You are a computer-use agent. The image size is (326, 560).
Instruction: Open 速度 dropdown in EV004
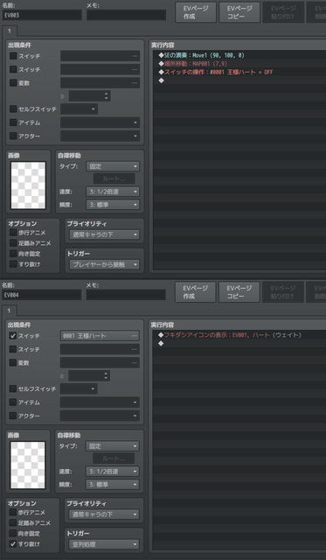[113, 472]
